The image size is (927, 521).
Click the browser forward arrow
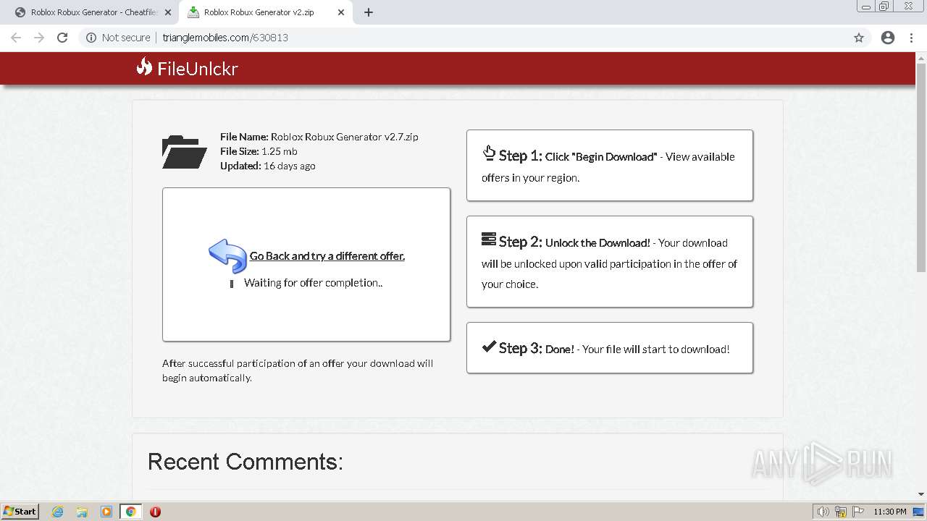[39, 38]
